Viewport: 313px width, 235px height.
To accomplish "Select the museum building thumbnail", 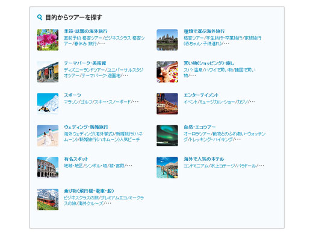I will (48, 72).
